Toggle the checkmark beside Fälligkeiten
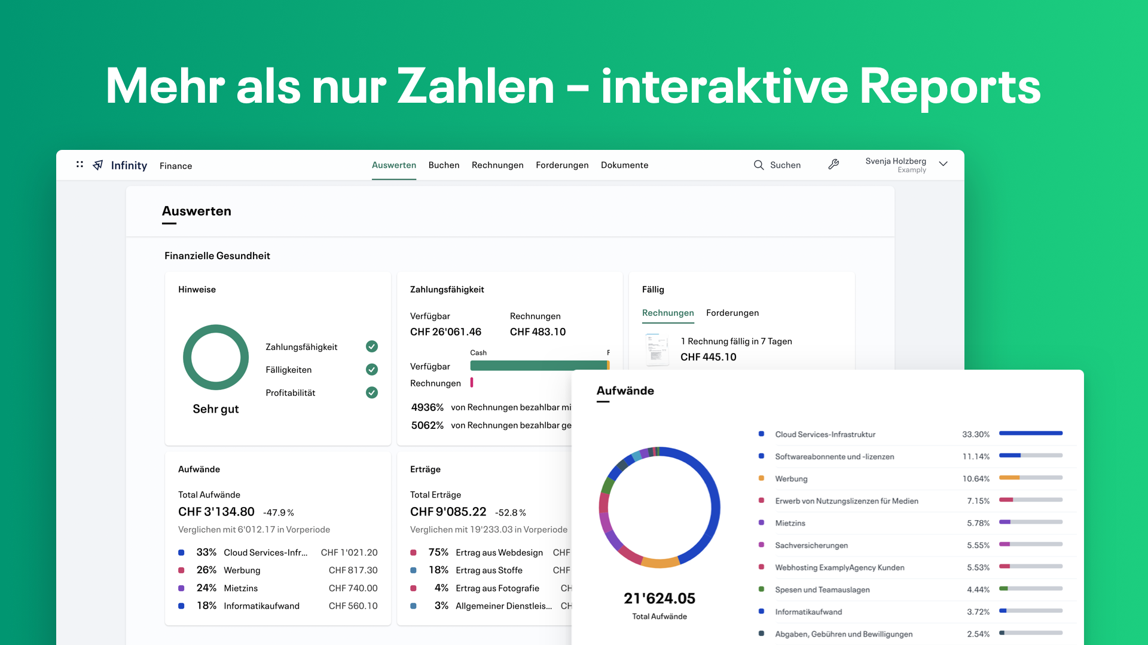Screen dimensions: 1148x645 (371, 369)
